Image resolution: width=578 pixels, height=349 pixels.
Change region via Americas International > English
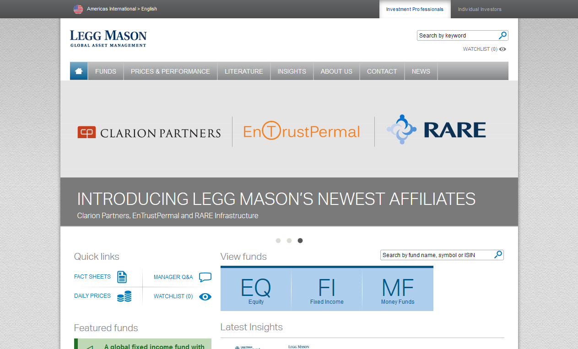pos(122,9)
